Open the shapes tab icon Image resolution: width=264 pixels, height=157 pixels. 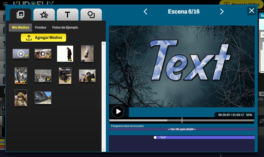[91, 15]
